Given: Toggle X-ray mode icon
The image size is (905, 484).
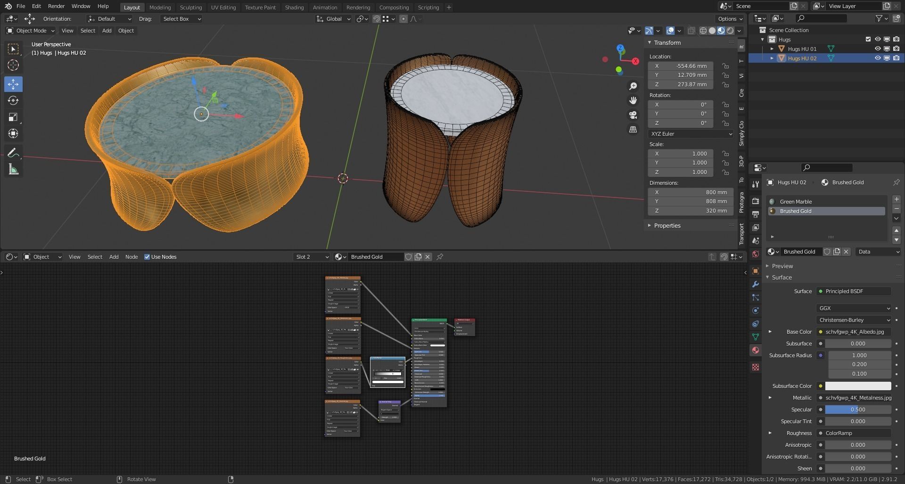Looking at the screenshot, I should coord(691,31).
